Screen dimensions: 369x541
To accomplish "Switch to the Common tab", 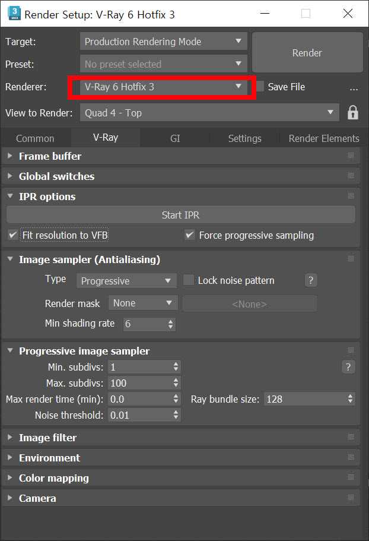I will pyautogui.click(x=35, y=138).
